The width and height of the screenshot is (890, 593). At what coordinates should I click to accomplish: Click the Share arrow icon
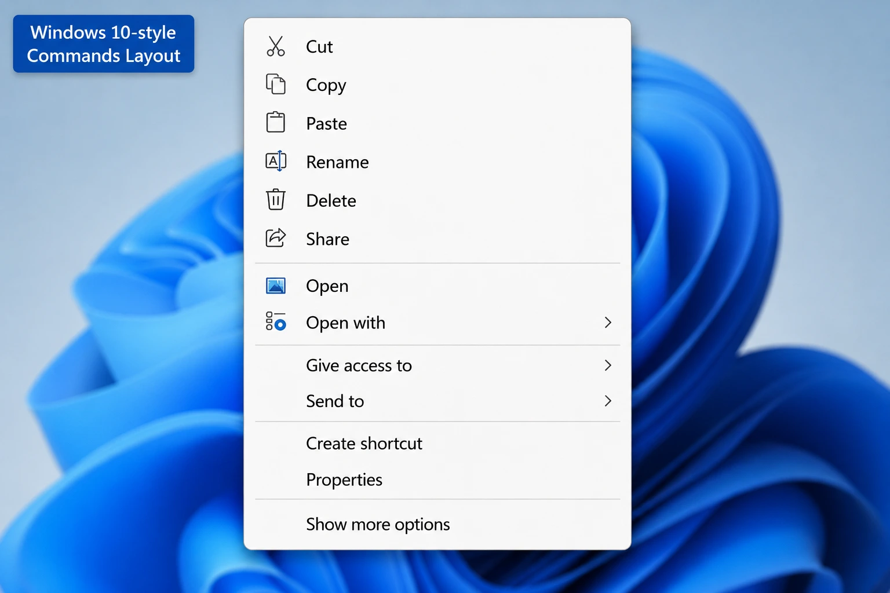tap(276, 238)
